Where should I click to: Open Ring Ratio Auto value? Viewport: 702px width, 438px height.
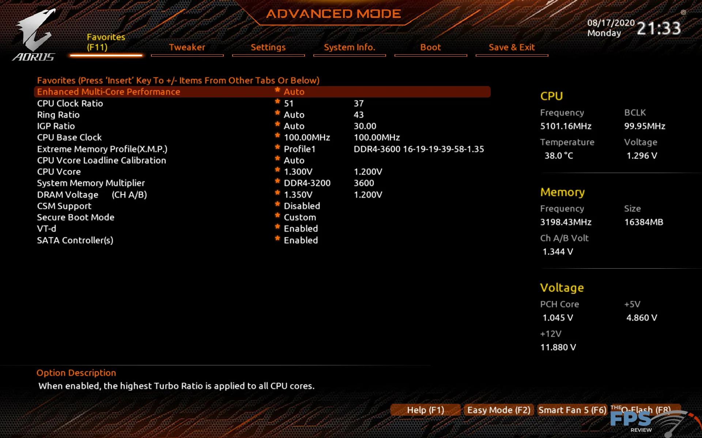pos(294,115)
